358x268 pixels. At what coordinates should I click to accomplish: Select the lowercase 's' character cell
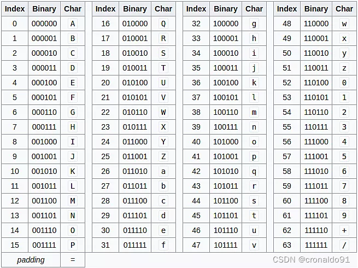[254, 201]
